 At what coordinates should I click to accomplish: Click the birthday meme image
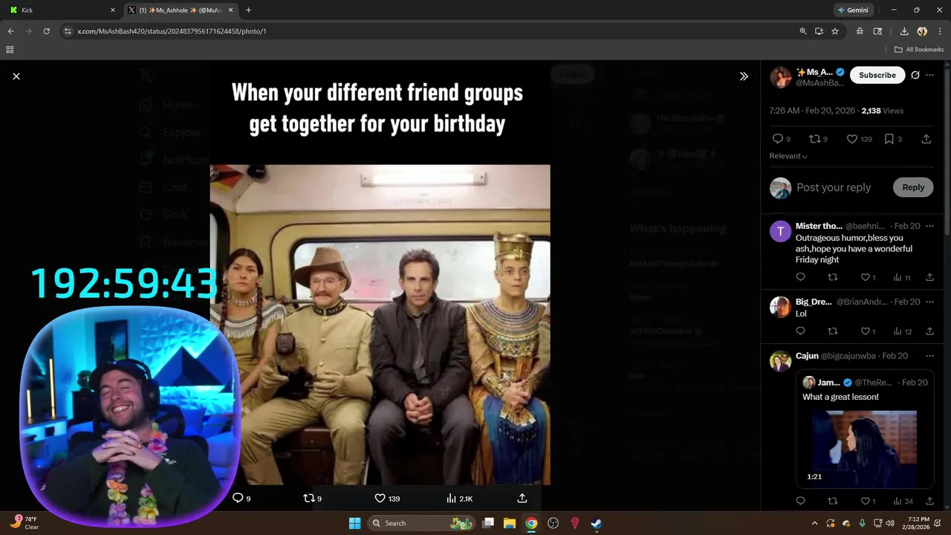pos(380,325)
